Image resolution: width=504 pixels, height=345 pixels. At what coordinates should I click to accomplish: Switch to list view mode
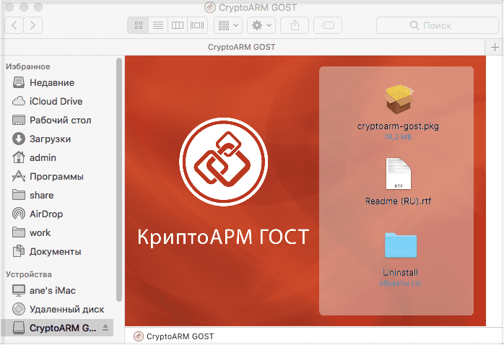(158, 25)
